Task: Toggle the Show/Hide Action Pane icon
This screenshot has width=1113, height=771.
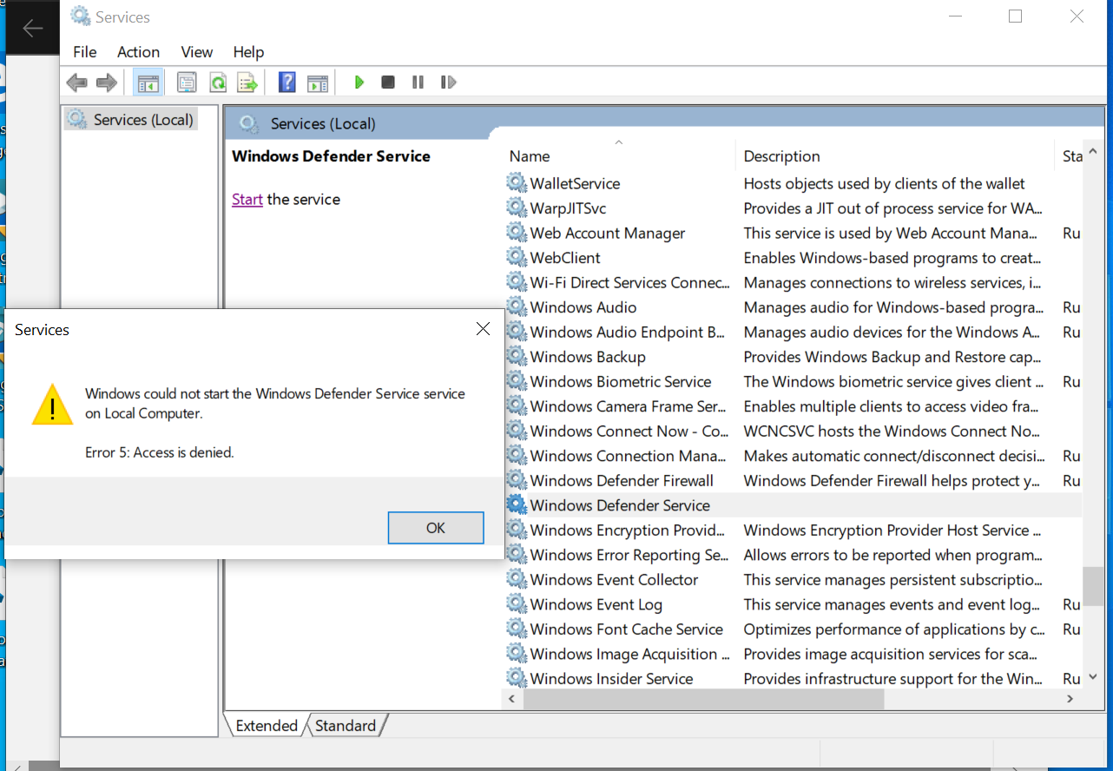Action: coord(318,82)
